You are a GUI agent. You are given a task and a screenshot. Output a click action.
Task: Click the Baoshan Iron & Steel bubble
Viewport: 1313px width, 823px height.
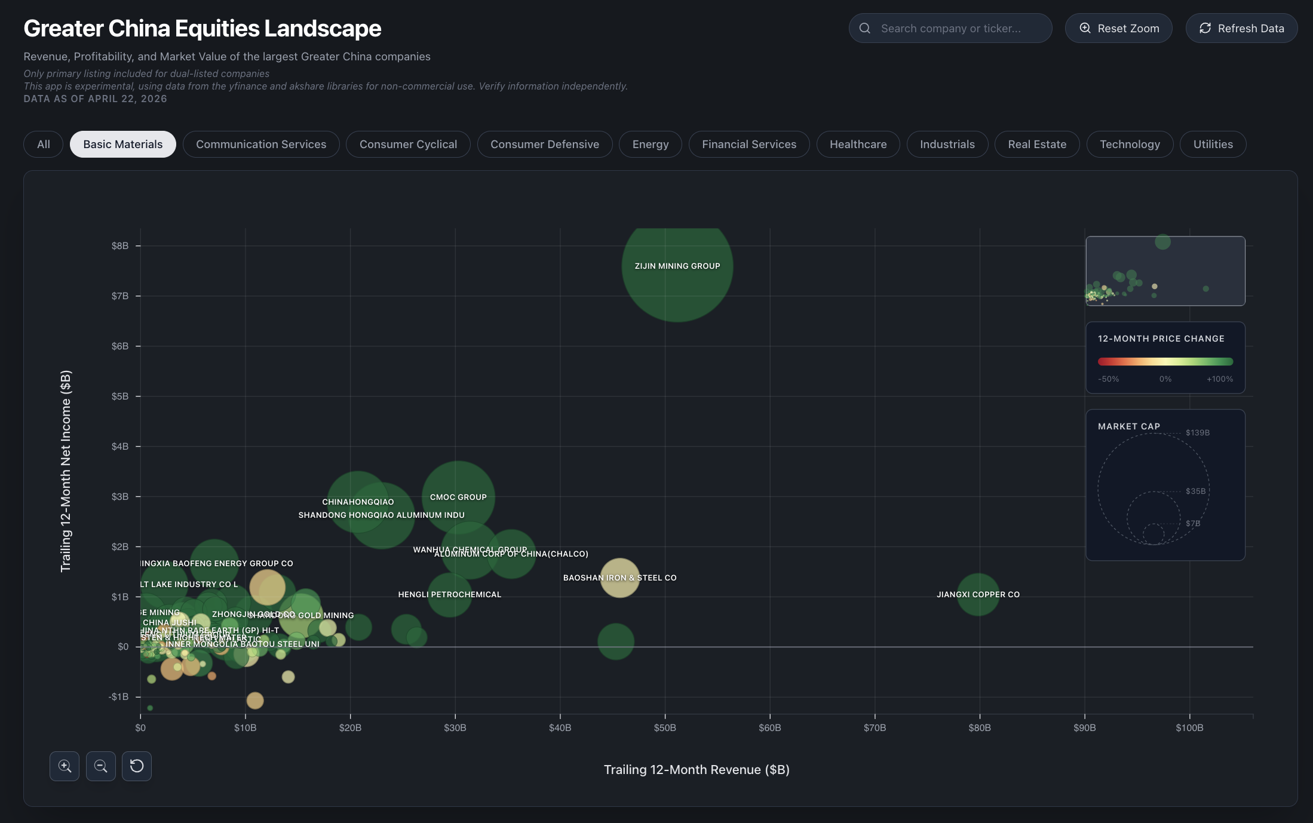619,578
